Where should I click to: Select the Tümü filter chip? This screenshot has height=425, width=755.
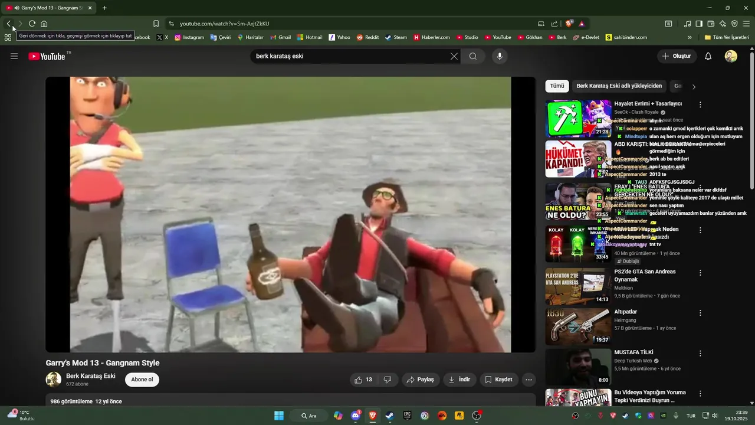click(x=557, y=86)
